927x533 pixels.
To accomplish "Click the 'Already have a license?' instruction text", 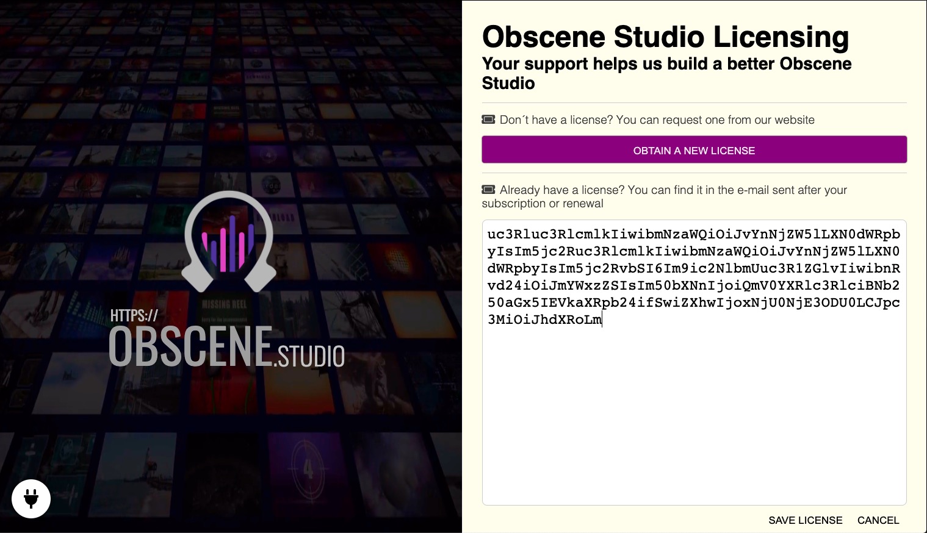I will click(664, 196).
